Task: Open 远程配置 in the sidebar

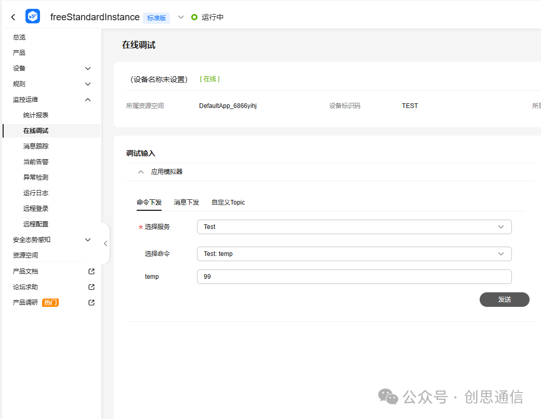Action: [x=36, y=224]
